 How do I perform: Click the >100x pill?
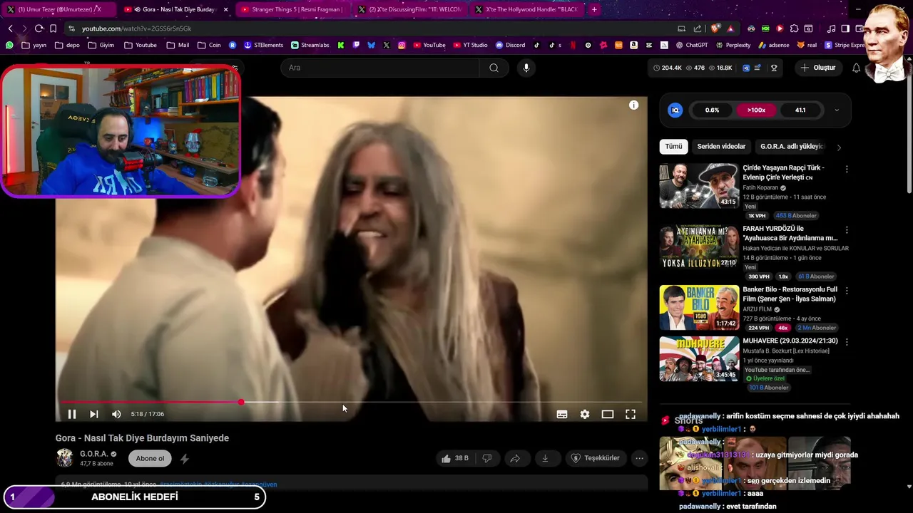point(756,110)
